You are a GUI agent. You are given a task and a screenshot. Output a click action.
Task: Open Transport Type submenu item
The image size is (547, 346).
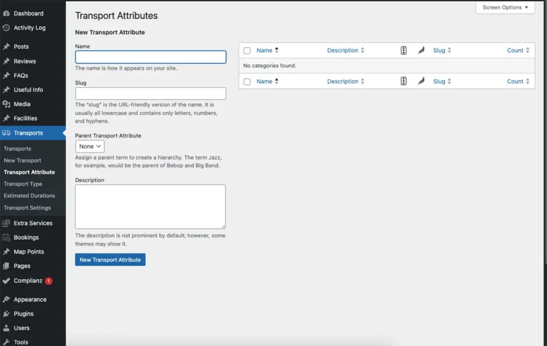point(23,184)
